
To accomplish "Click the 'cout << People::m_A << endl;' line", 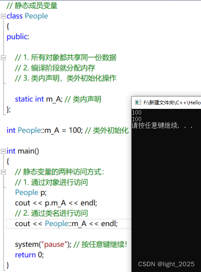I will (66, 224).
